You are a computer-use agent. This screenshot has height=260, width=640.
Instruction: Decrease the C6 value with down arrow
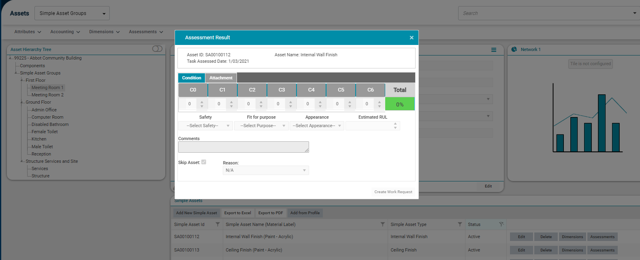[379, 106]
